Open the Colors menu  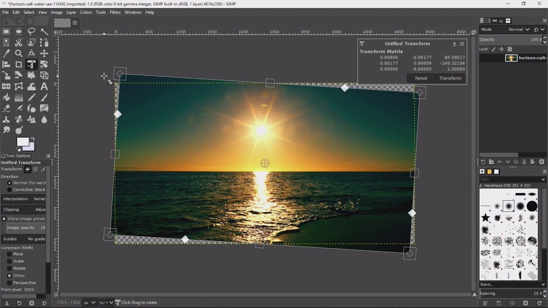coord(86,12)
